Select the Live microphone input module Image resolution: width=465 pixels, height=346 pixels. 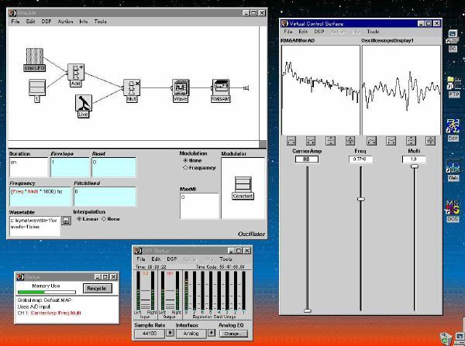84,103
